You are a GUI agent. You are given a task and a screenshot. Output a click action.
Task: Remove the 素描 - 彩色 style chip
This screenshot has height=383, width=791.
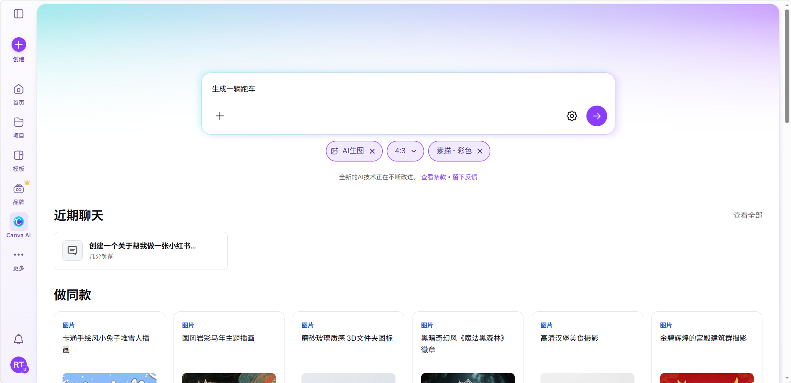point(480,151)
